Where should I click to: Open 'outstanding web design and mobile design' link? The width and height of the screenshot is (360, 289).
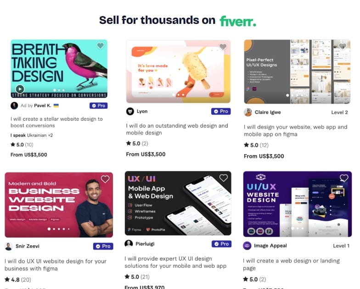coord(177,129)
